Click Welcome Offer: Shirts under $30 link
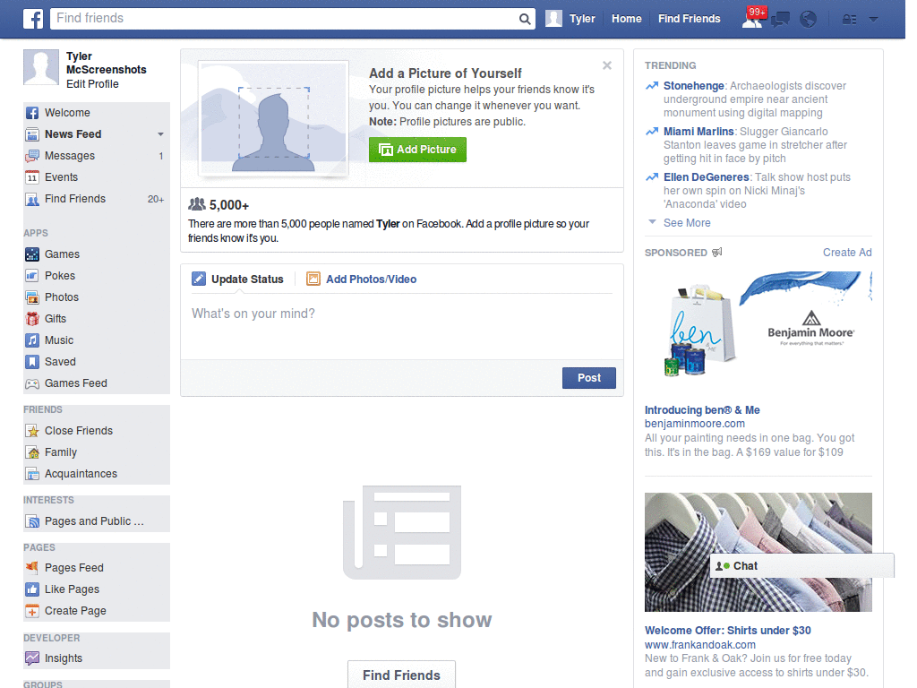This screenshot has width=917, height=688. pos(727,631)
